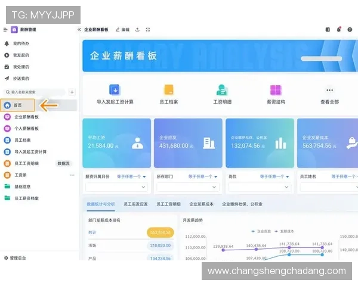Open 管理后台 gear link
The image size is (358, 286).
15,258
